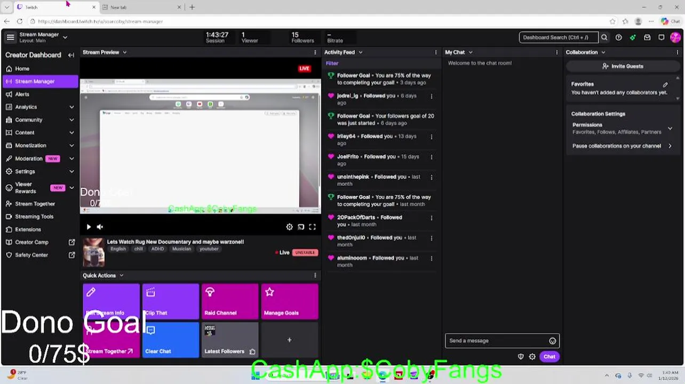The width and height of the screenshot is (685, 384).
Task: Click Edit Stream Info quick action
Action: pyautogui.click(x=111, y=301)
